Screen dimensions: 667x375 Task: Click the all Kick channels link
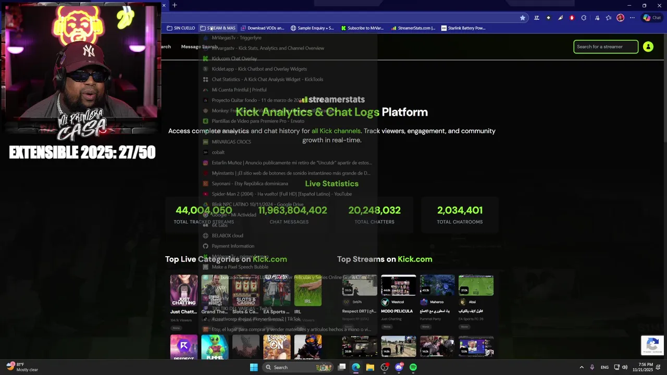click(336, 131)
